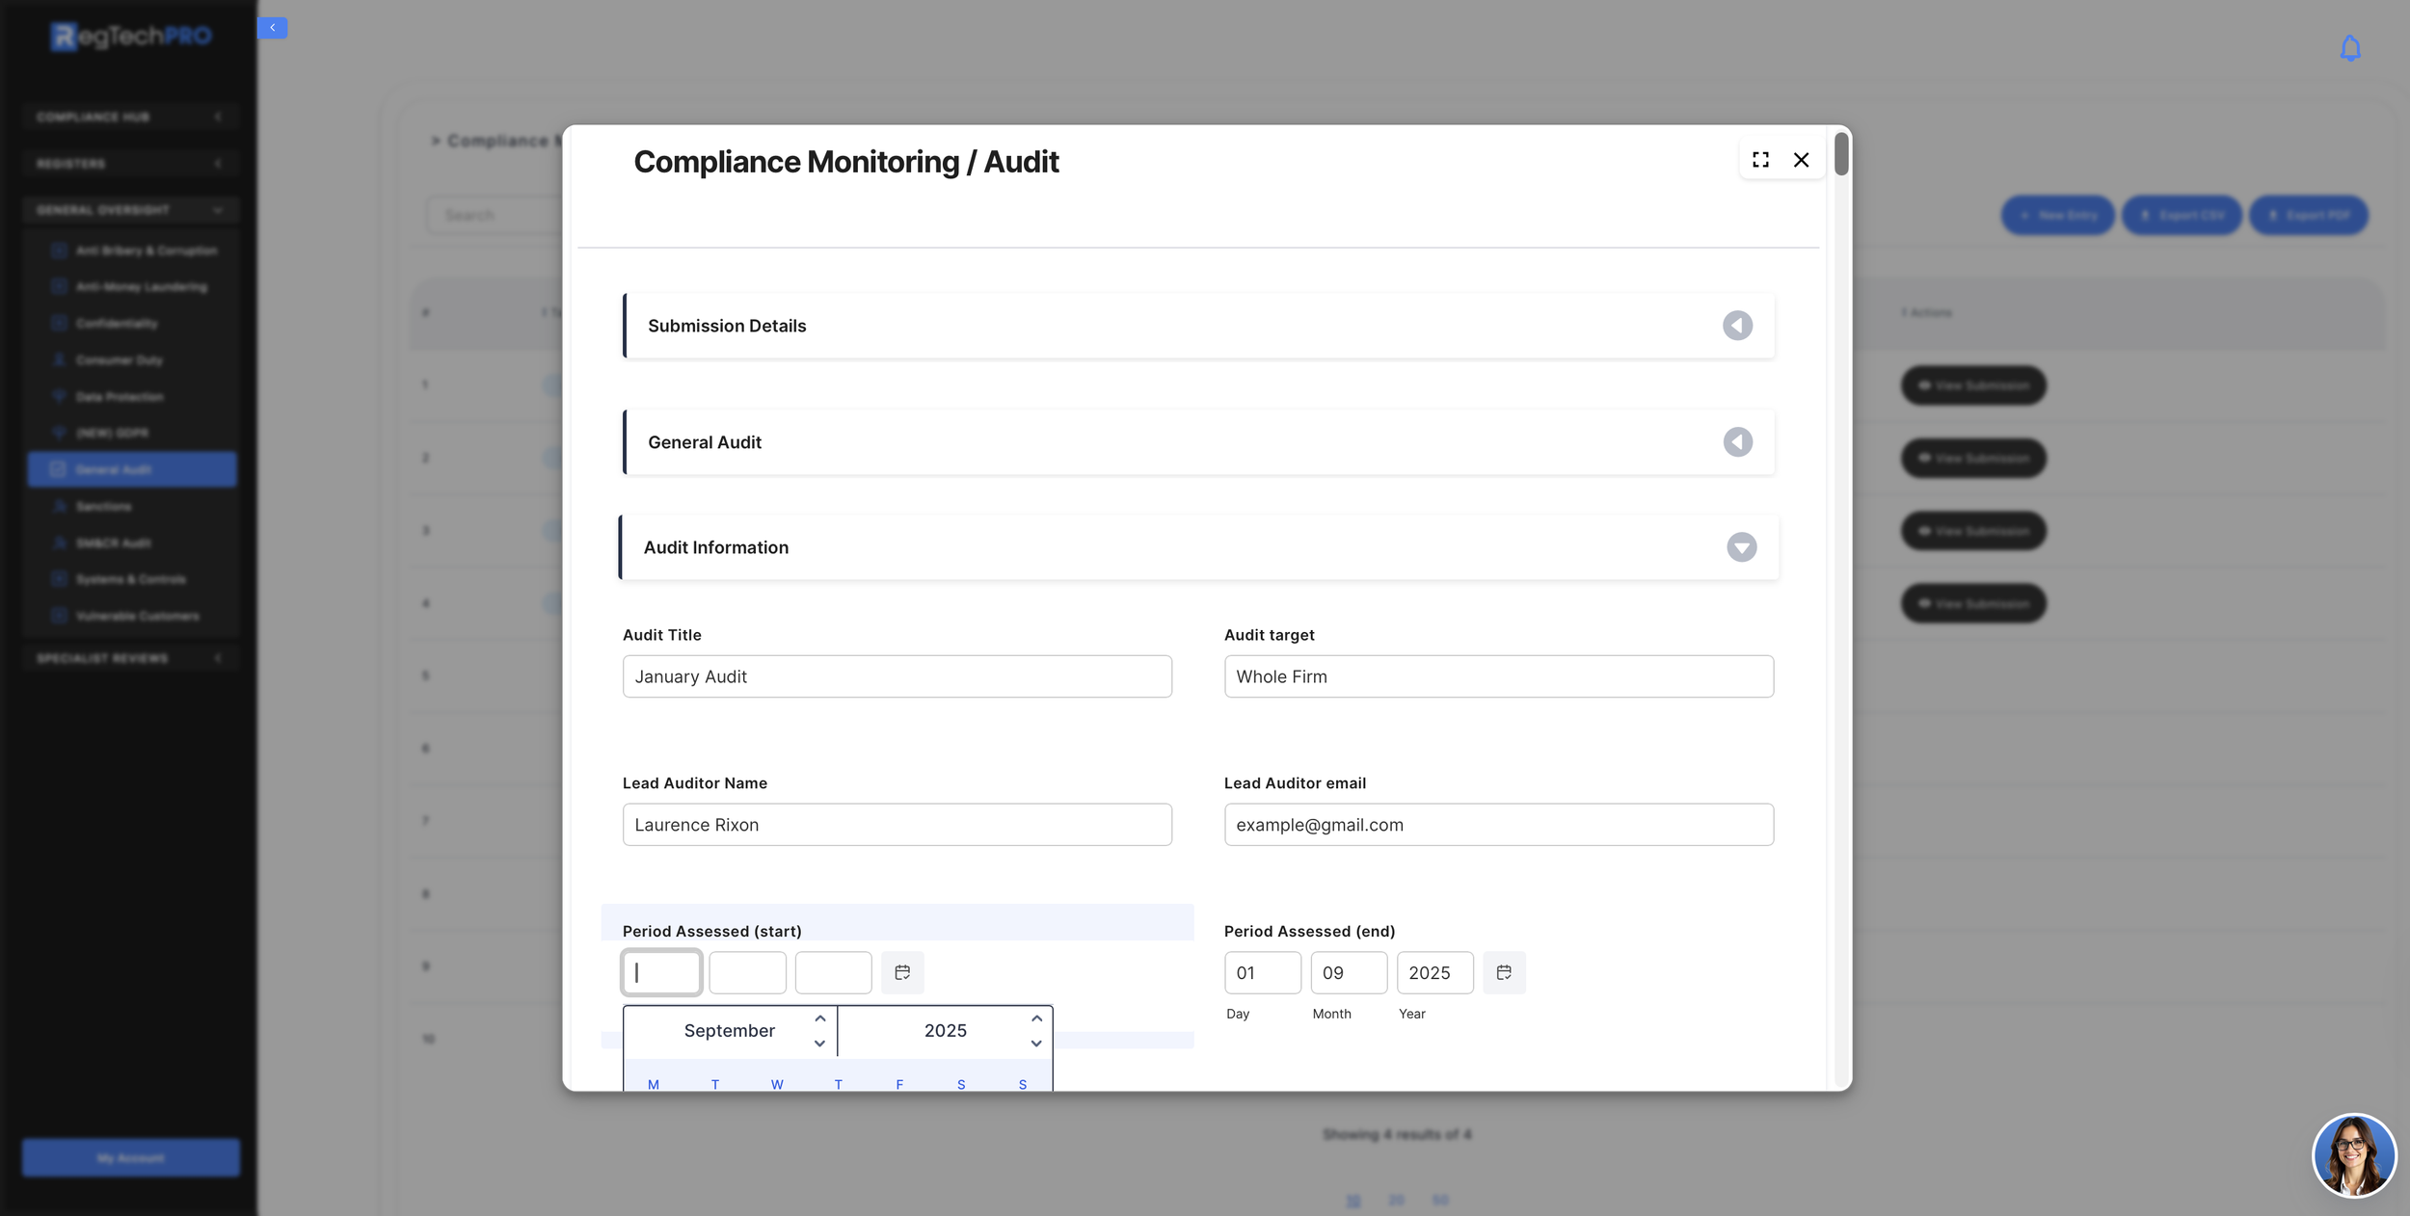Screen dimensions: 2410x1216
Task: Increase year with 2025 up arrow
Action: tap(1036, 1018)
